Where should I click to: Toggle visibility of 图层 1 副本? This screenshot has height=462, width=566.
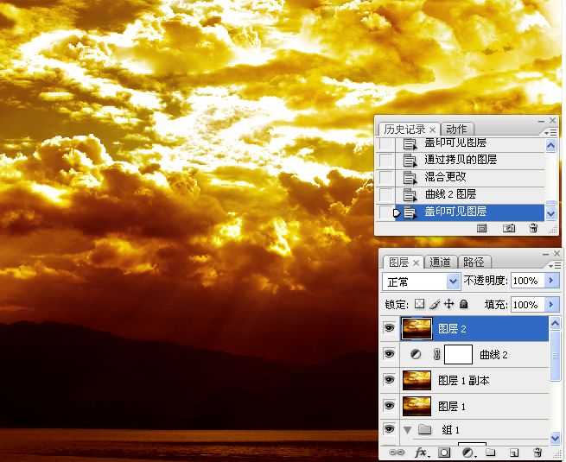389,380
